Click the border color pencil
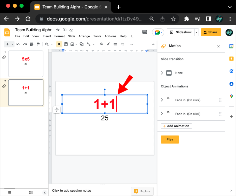 pos(108,44)
